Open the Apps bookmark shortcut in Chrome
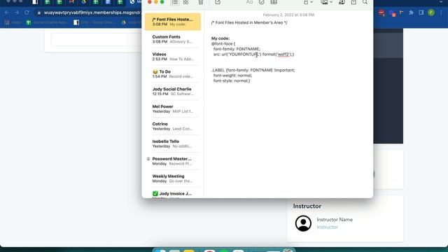448x252 pixels. (13, 22)
